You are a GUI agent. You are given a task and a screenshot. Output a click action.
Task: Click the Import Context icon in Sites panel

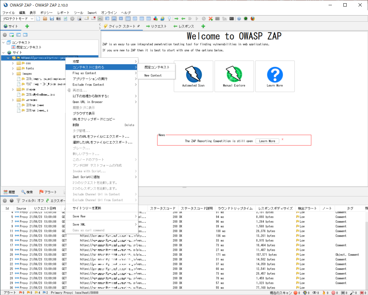[18, 35]
